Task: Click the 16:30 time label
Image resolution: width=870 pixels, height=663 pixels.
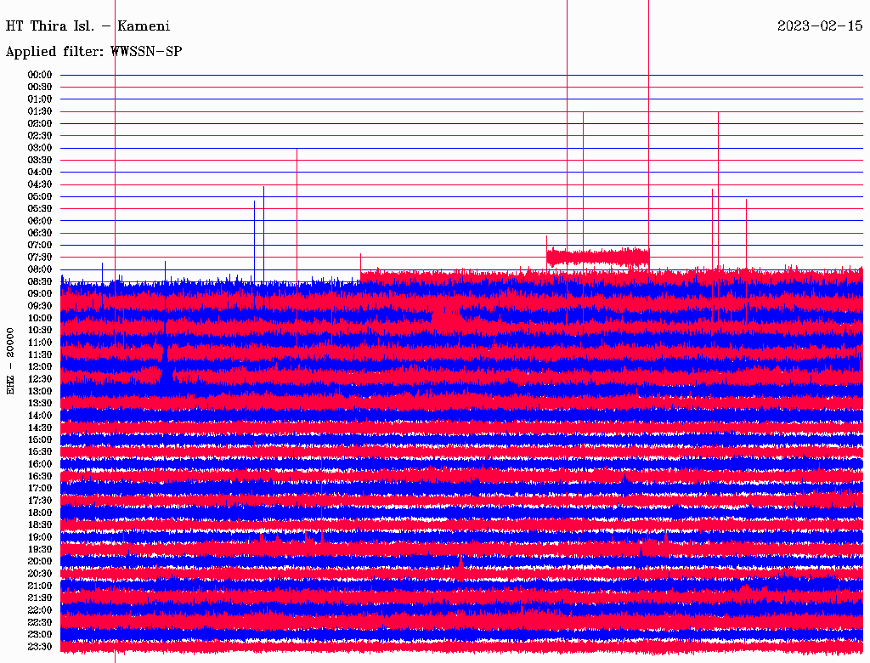Action: point(40,477)
